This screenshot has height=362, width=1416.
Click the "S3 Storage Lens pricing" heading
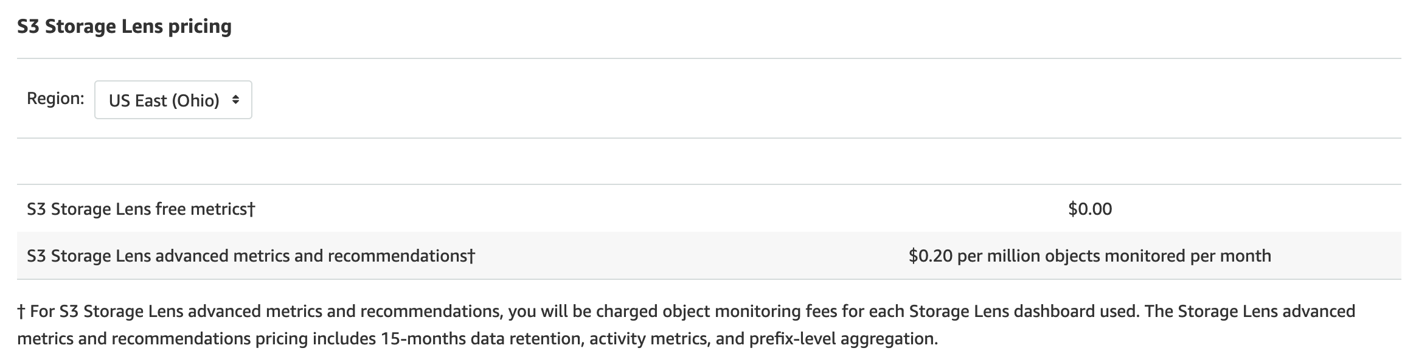click(x=124, y=26)
